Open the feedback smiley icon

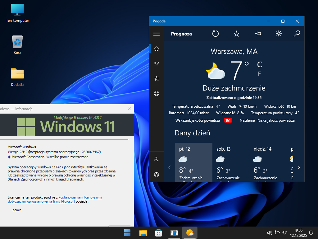click(x=157, y=93)
